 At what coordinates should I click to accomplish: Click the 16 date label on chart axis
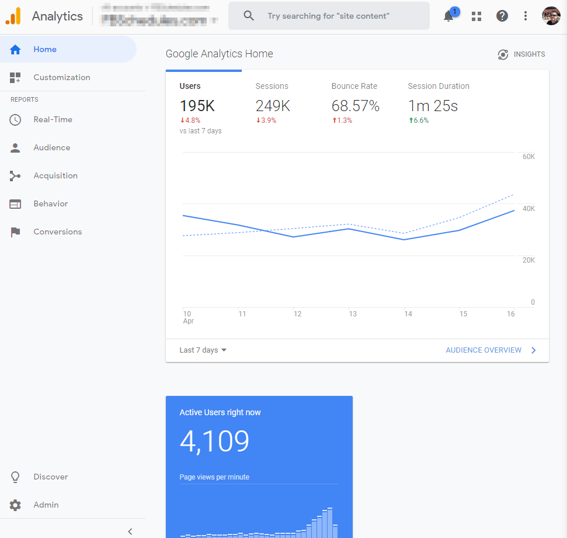point(510,314)
